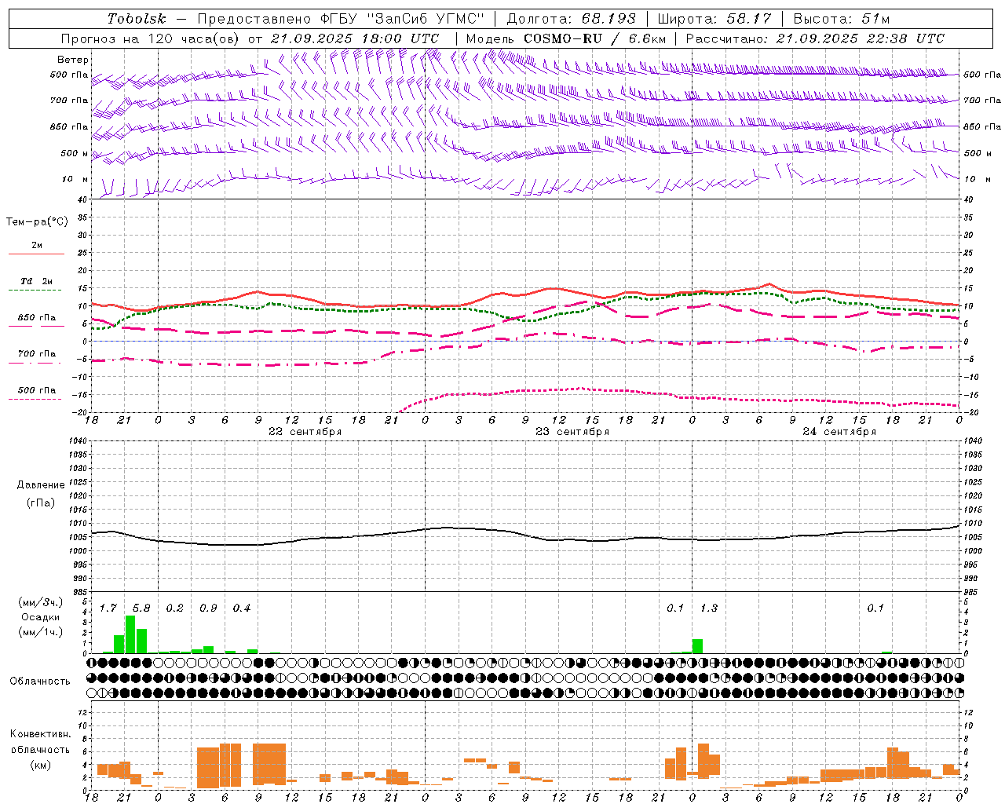Viewport: 1005px width, 804px height.
Task: Click the "(мм/1ч.)" hourly precipitation unit label
Action: pyautogui.click(x=40, y=632)
